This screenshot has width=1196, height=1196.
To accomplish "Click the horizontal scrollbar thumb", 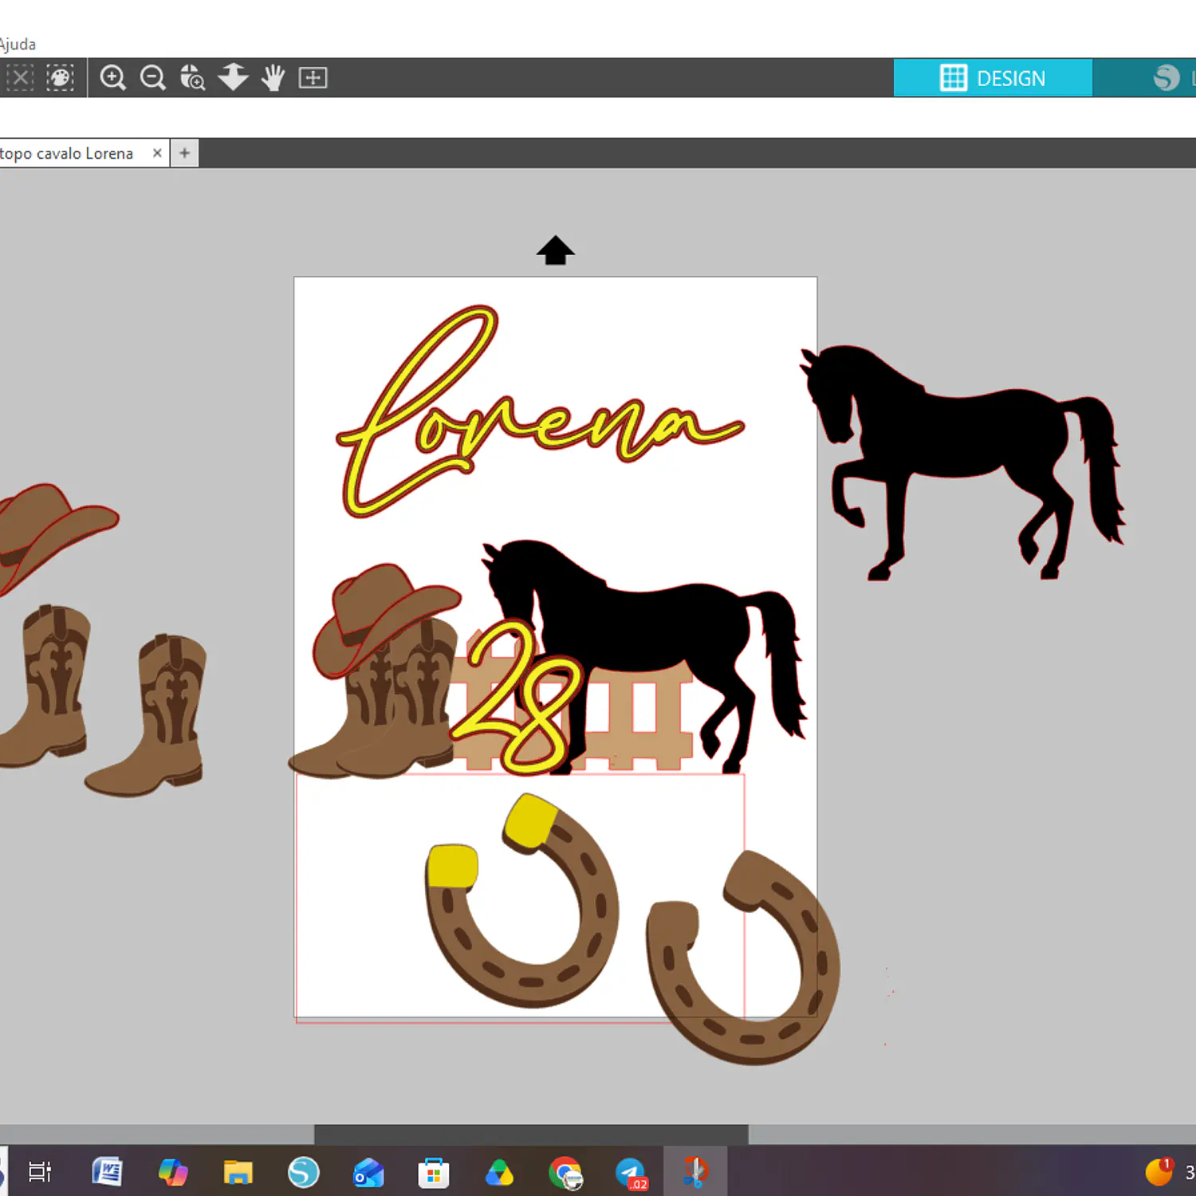I will pos(531,1134).
